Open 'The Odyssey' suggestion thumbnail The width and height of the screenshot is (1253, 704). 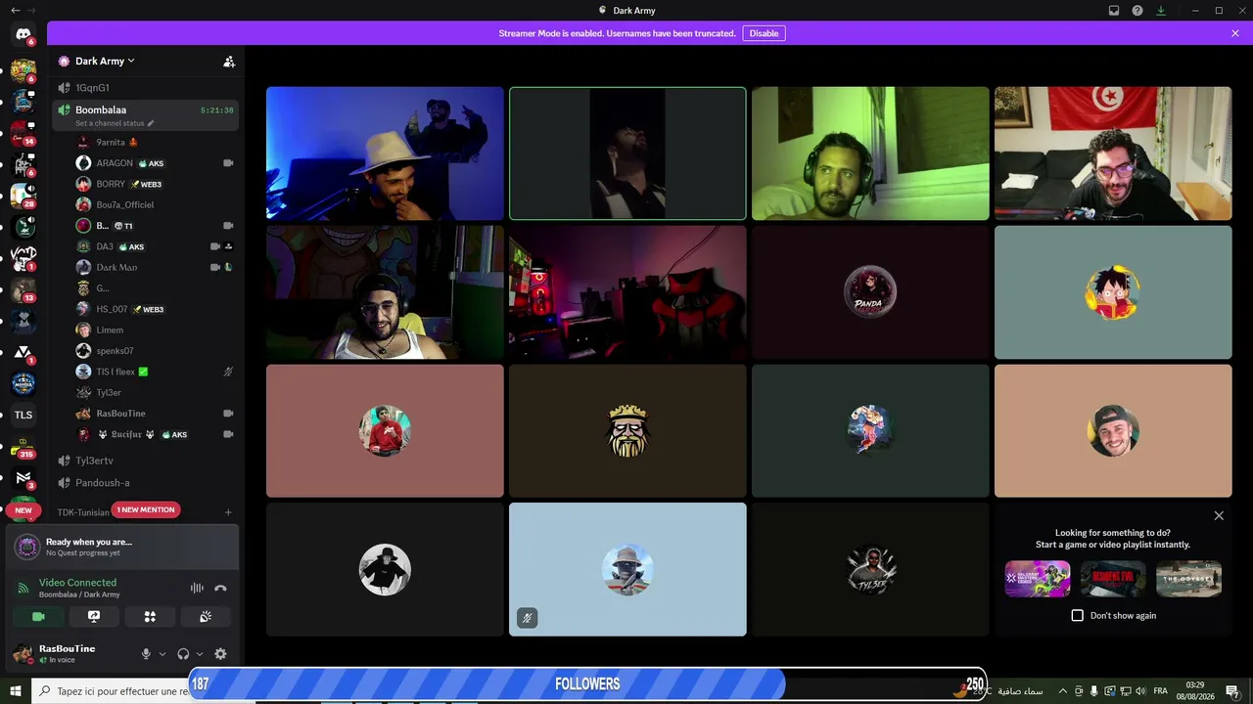(1188, 579)
